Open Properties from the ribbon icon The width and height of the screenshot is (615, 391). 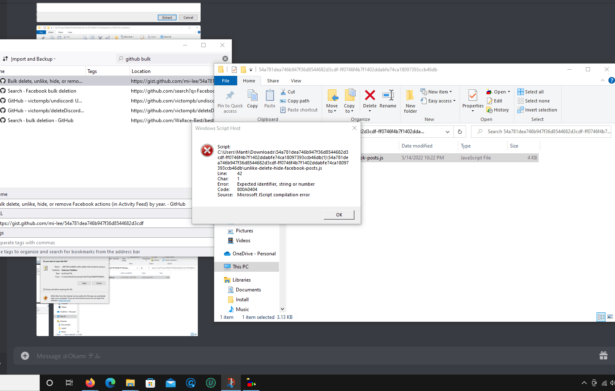tap(472, 98)
